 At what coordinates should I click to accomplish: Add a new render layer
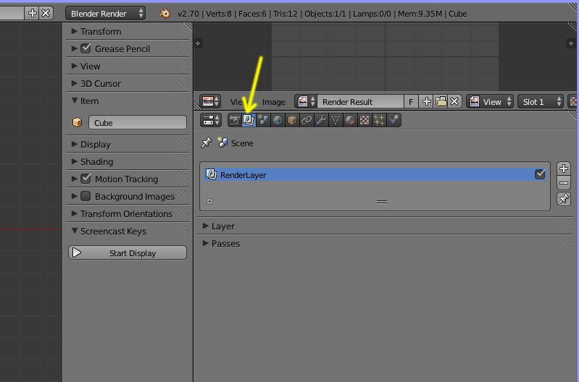coord(564,169)
